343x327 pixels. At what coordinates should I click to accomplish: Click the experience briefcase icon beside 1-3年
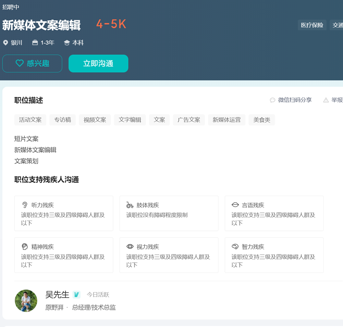[35, 43]
